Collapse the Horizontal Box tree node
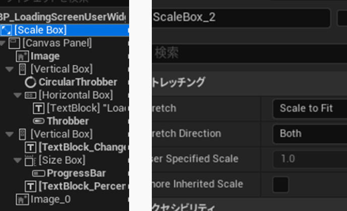 [x=18, y=95]
